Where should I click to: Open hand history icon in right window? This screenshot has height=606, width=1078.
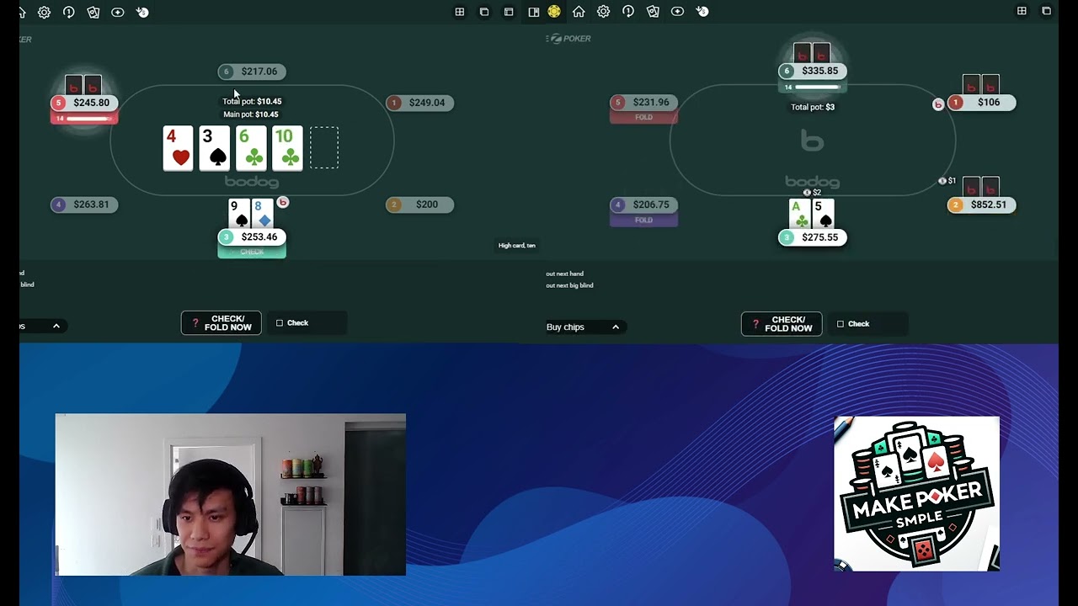[628, 12]
